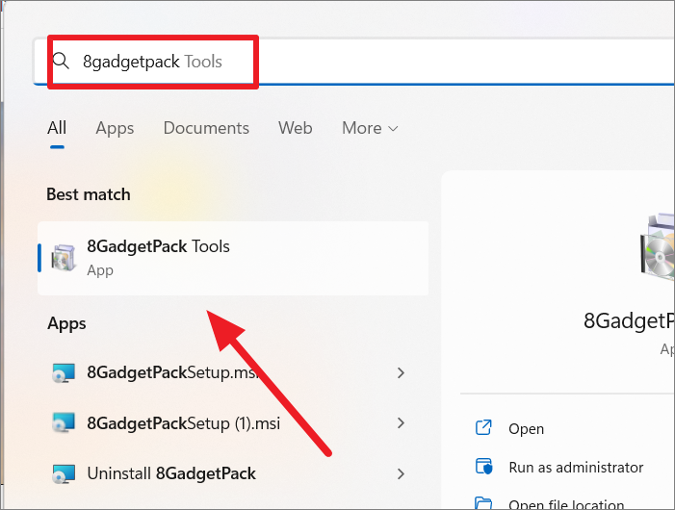675x510 pixels.
Task: Click Open in the preview pane
Action: tap(526, 429)
